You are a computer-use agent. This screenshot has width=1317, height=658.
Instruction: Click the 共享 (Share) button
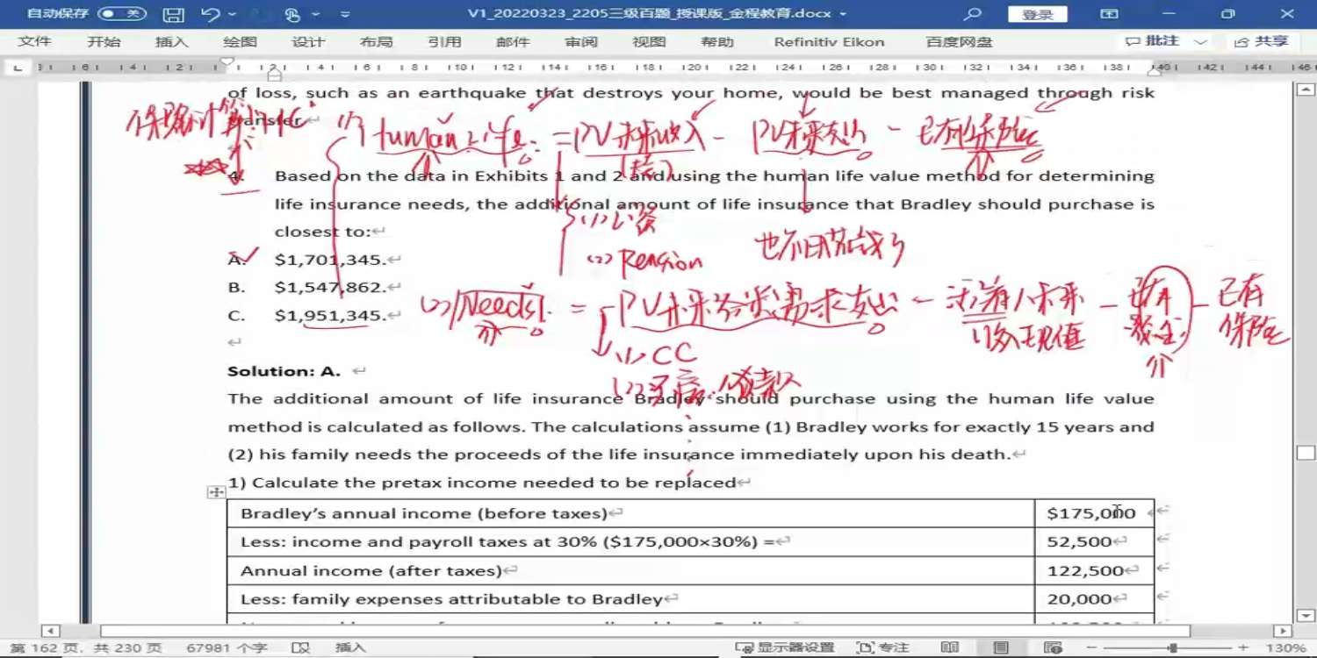click(1262, 41)
